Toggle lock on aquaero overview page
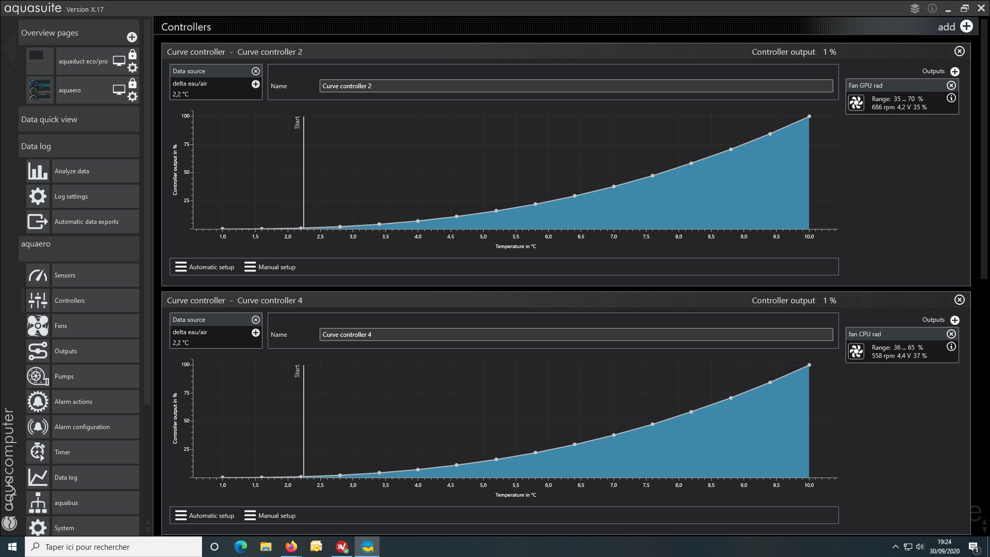990x557 pixels. 133,84
